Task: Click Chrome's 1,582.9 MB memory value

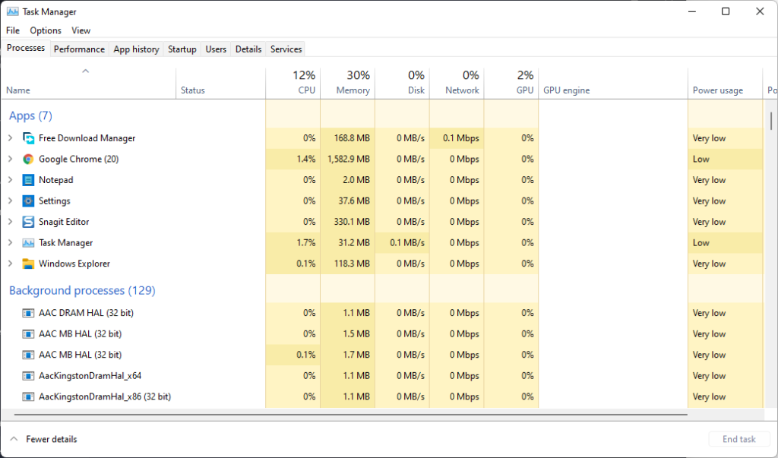Action: click(349, 159)
